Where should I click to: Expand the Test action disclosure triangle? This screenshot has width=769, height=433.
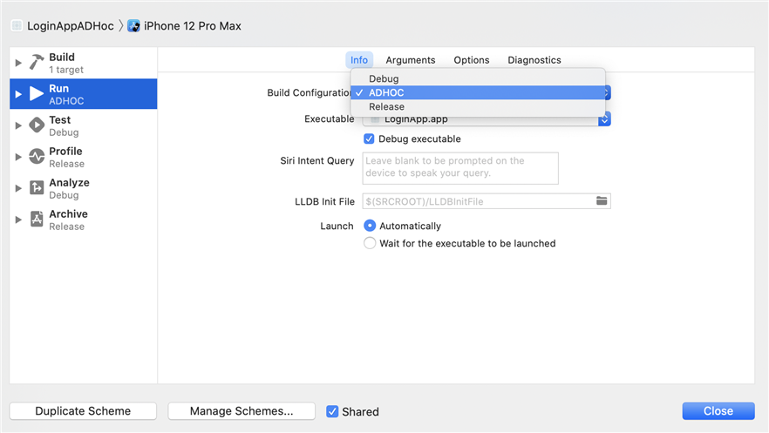click(18, 125)
